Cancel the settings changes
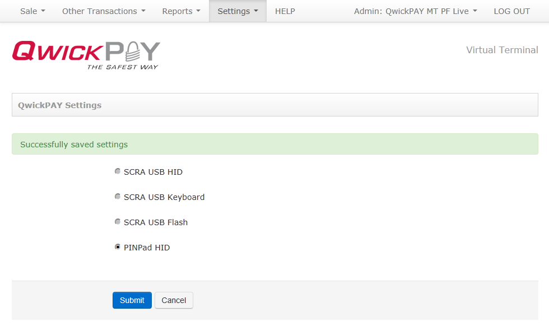Viewport: 549px width, 326px height. coord(174,300)
